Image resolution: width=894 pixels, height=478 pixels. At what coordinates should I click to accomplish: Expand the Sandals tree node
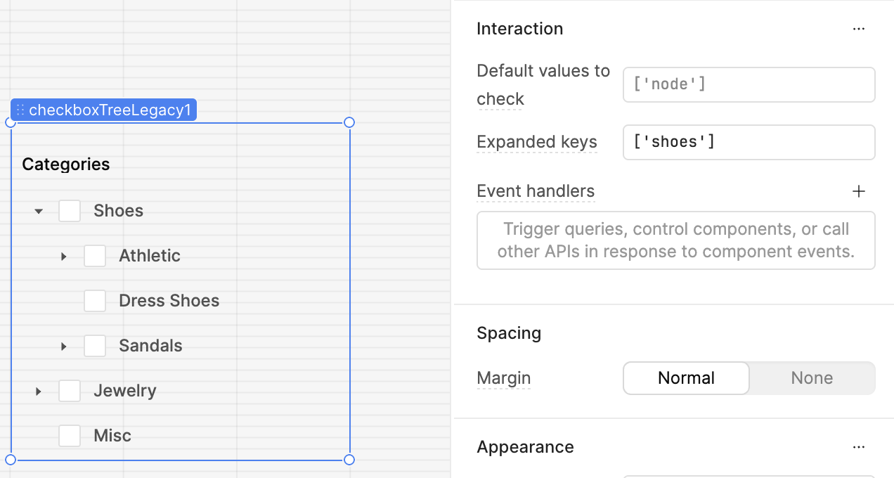(63, 346)
